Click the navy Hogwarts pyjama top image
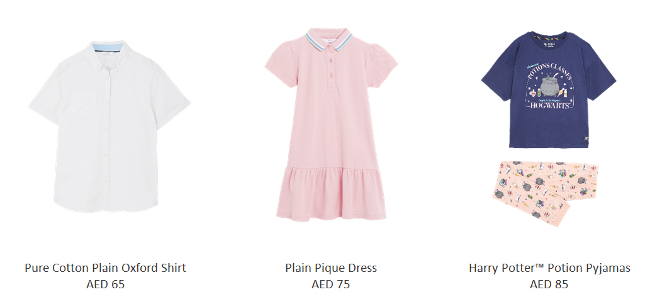The image size is (650, 304). (549, 89)
